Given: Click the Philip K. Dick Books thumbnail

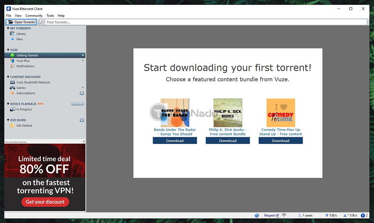Looking at the screenshot, I should [228, 113].
